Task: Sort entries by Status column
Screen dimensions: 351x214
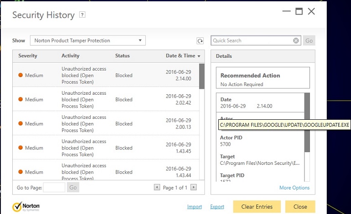Action: [x=123, y=56]
